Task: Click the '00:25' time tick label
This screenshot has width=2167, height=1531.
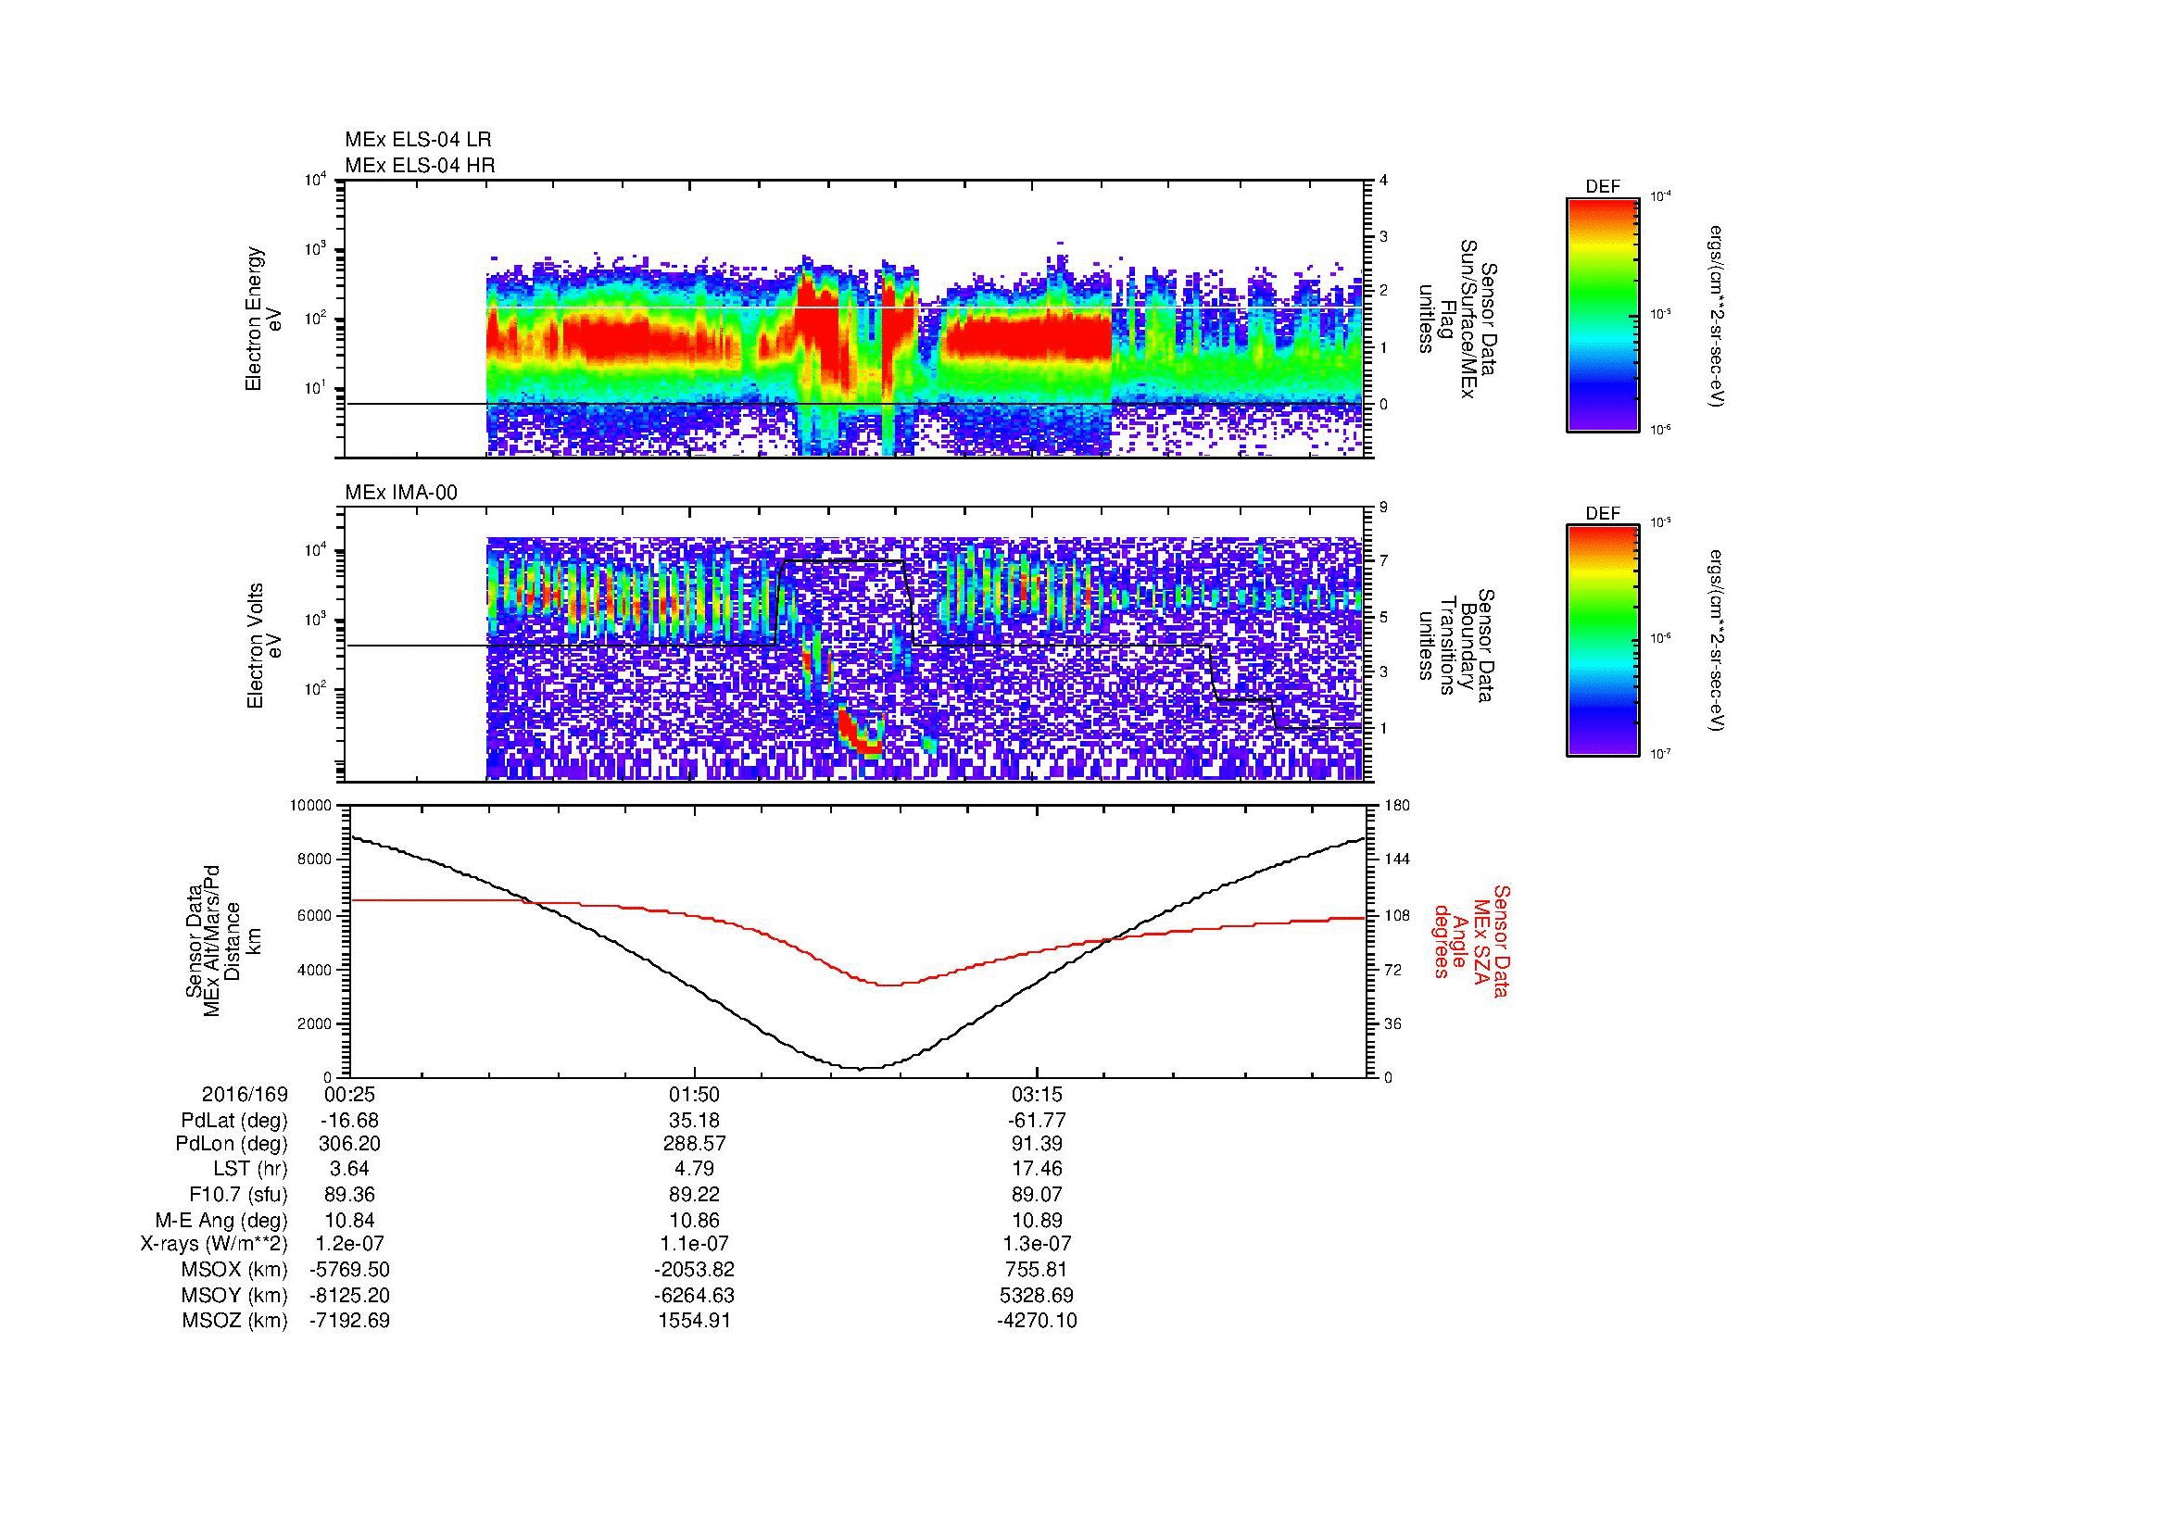Action: click(x=350, y=1094)
